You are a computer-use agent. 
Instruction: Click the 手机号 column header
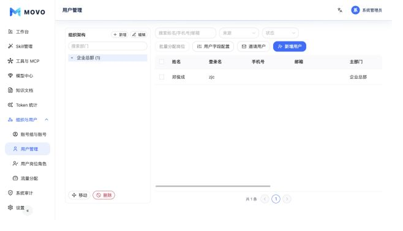258,62
